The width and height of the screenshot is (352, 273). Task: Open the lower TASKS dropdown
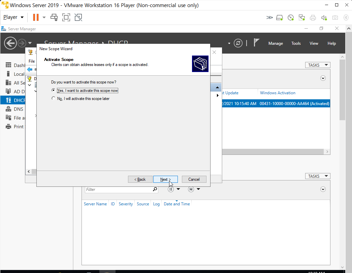coord(318,176)
